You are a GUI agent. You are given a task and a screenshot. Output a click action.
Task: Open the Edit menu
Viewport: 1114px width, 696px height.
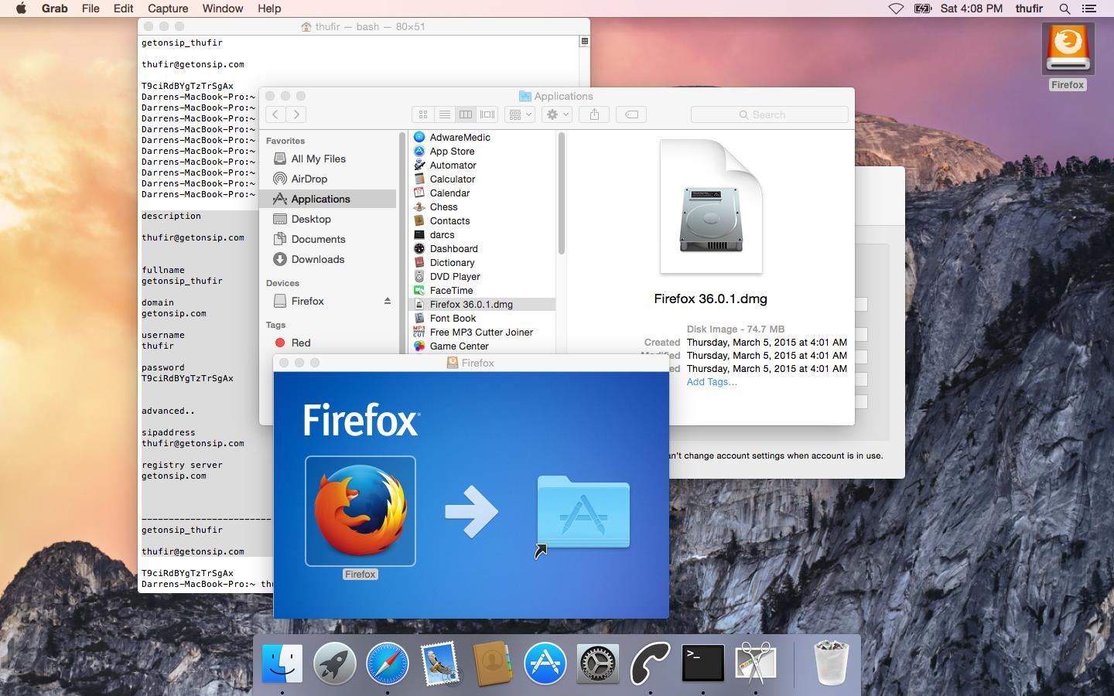(x=123, y=9)
